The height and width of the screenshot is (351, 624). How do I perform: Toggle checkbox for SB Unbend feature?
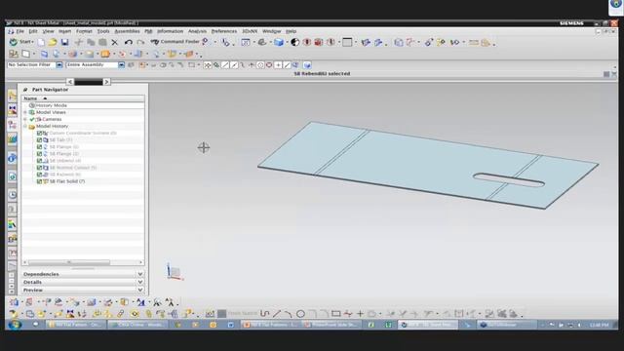[39, 160]
